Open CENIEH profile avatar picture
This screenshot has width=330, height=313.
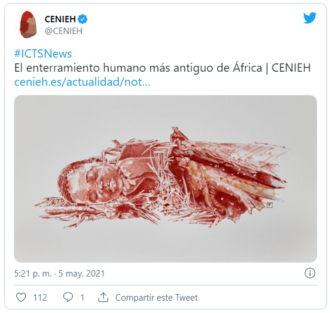(x=28, y=25)
